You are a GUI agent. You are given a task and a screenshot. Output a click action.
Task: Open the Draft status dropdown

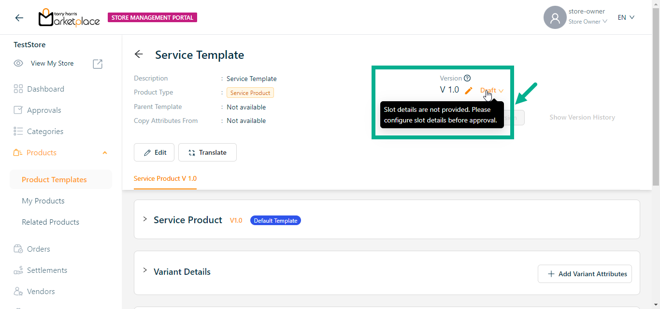[x=492, y=90]
